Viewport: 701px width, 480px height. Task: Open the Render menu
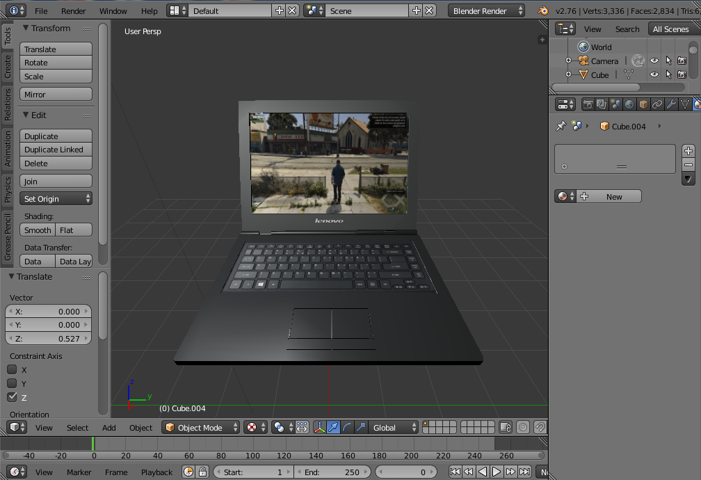click(73, 10)
